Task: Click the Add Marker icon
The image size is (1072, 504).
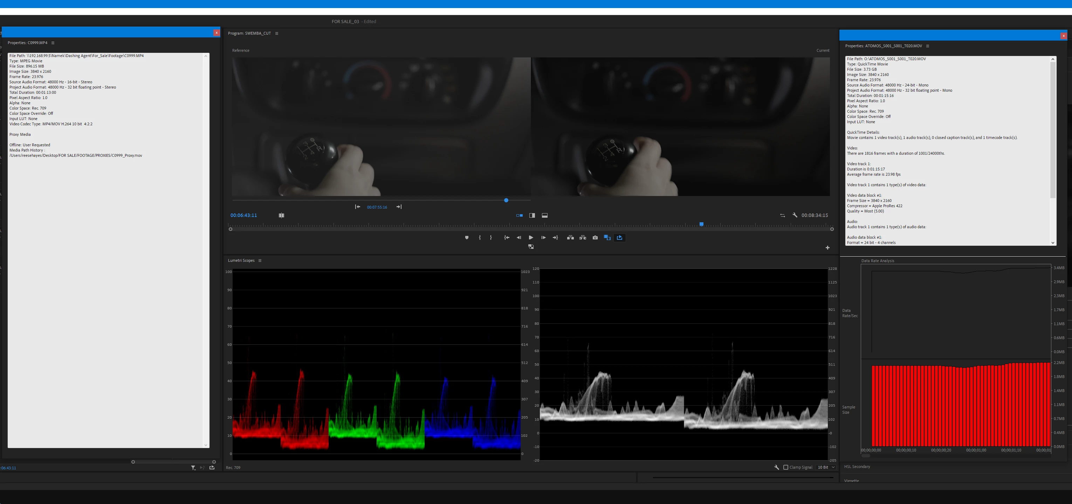Action: click(x=467, y=237)
